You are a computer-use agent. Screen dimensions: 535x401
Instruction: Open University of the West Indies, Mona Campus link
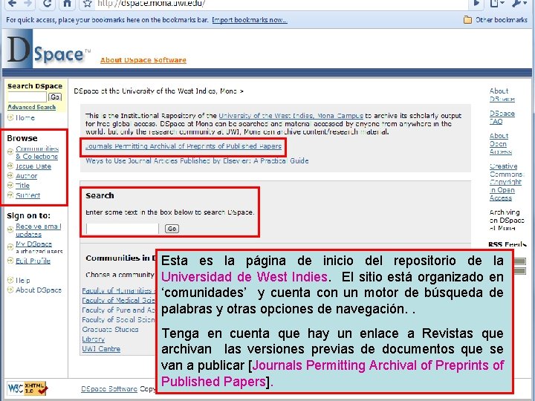(x=291, y=116)
